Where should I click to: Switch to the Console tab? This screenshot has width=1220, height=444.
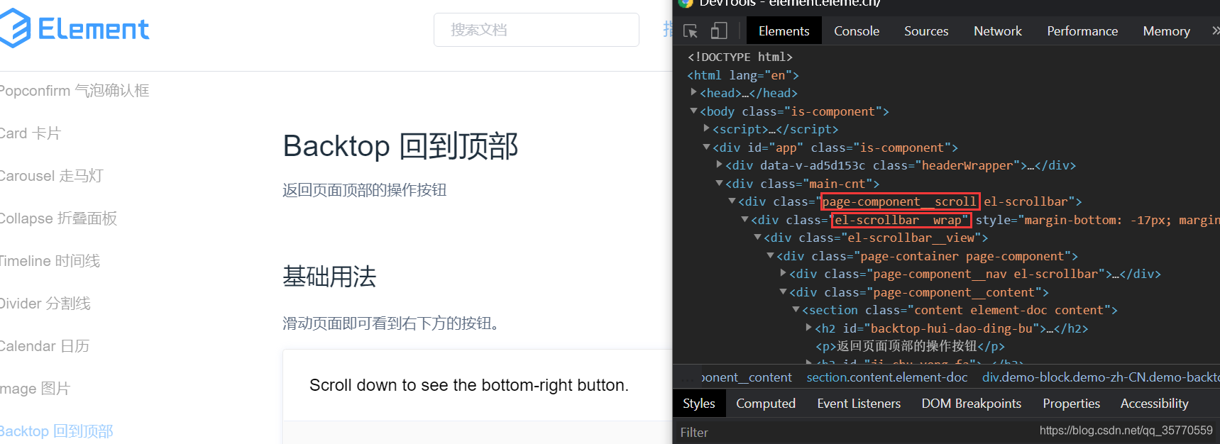tap(857, 31)
